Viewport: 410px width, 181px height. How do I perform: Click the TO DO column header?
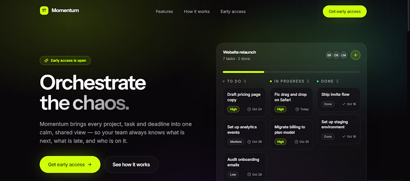(x=234, y=81)
